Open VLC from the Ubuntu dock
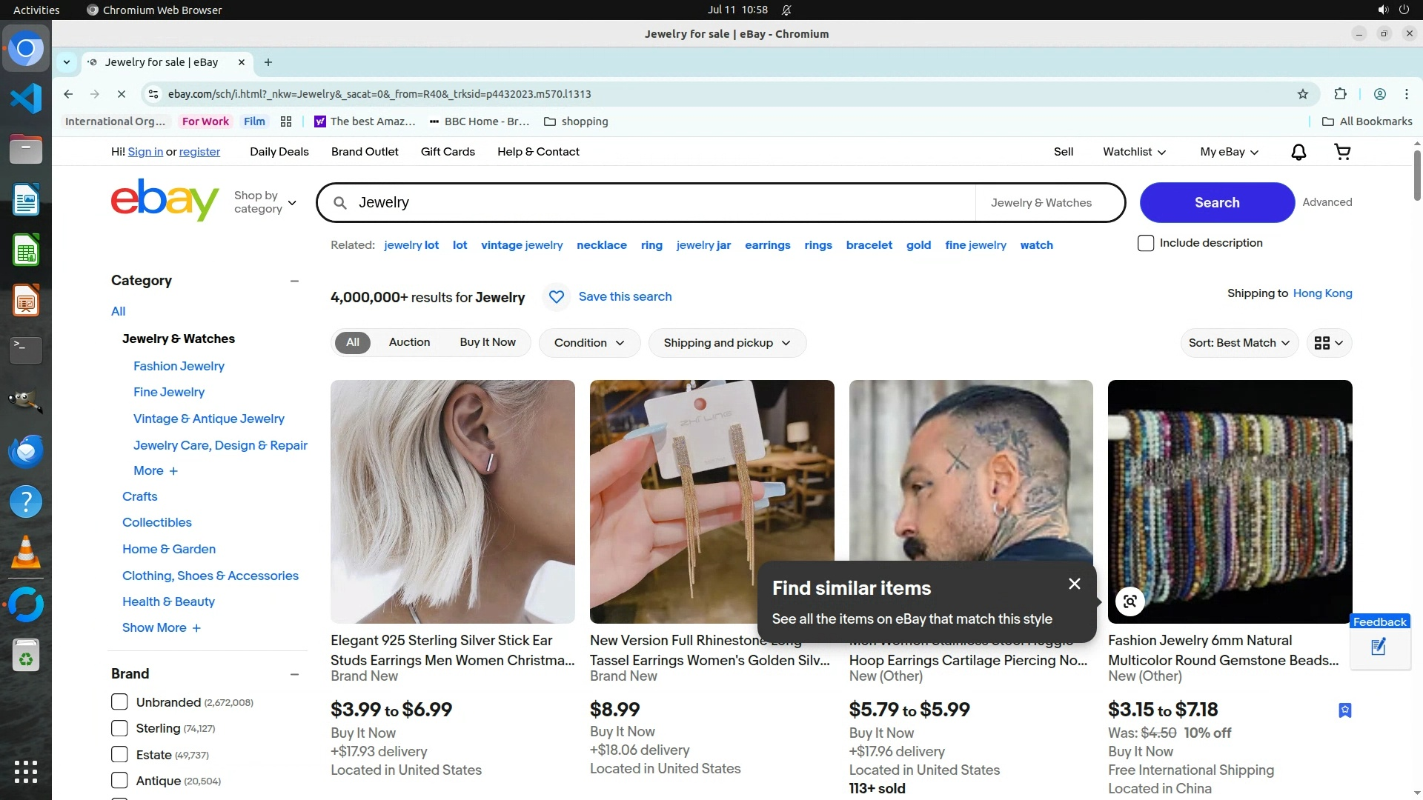 coord(25,552)
